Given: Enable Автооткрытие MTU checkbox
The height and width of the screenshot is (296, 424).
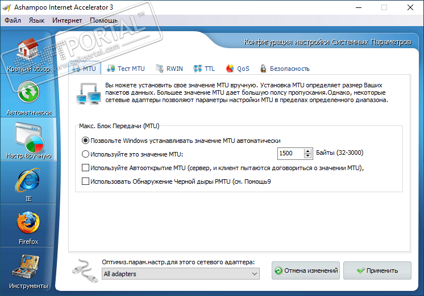Looking at the screenshot, I should [85, 168].
